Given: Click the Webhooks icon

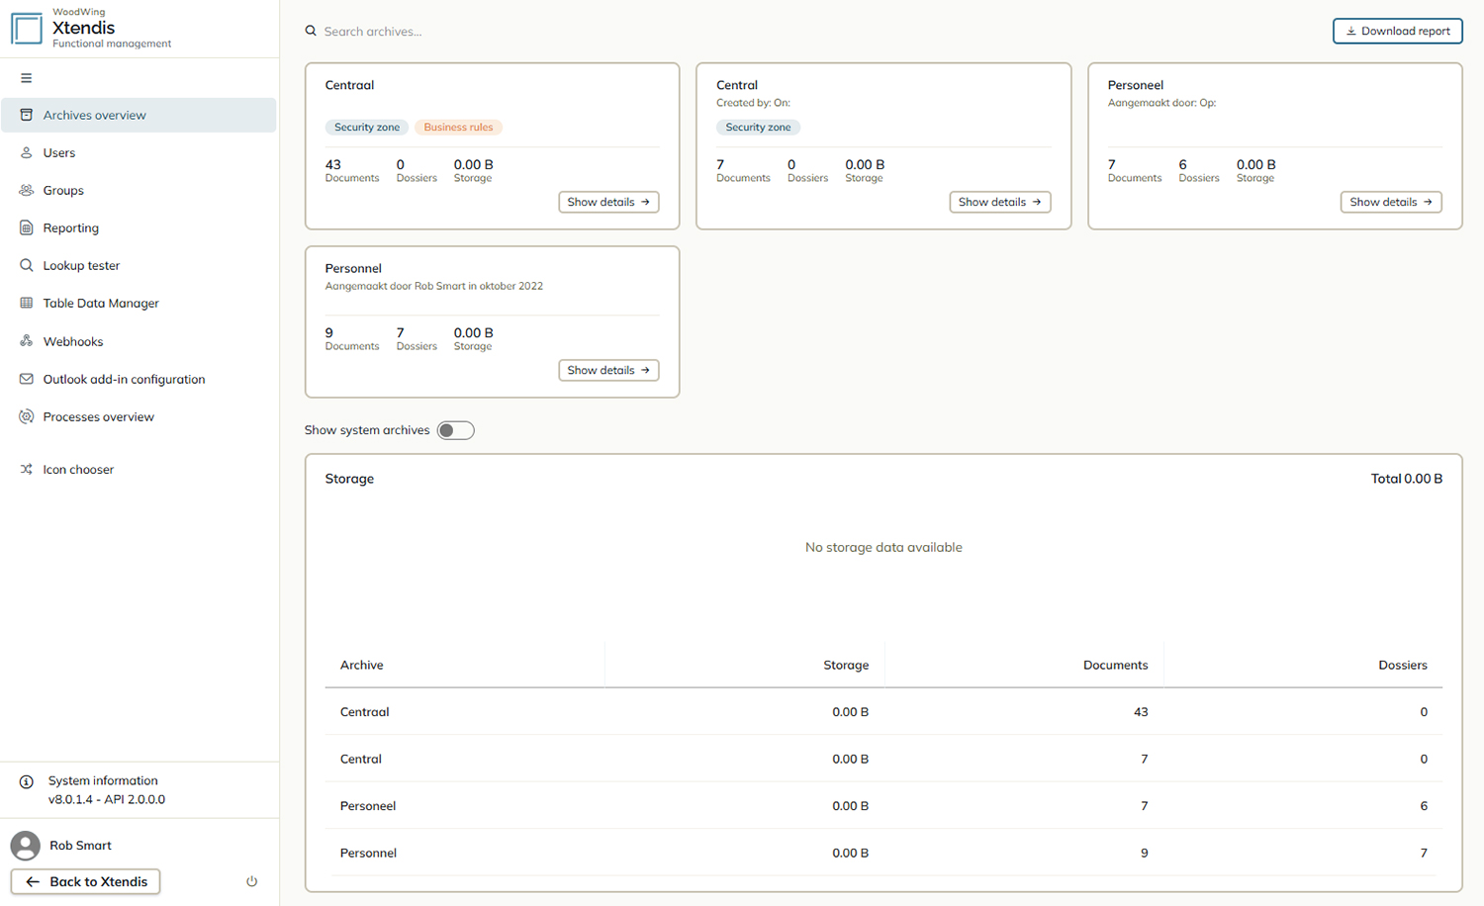Looking at the screenshot, I should click(x=27, y=341).
